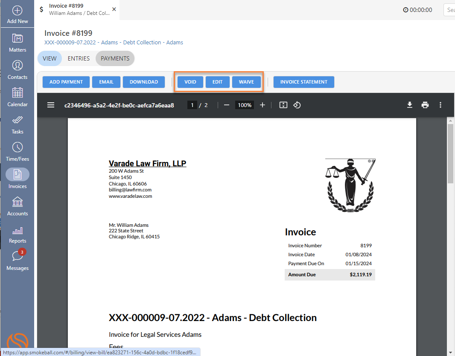Image resolution: width=455 pixels, height=356 pixels.
Task: Switch to the PAYMENTS tab
Action: coord(115,59)
